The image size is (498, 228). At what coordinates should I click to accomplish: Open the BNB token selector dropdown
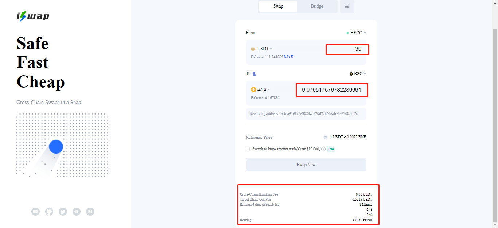[261, 89]
